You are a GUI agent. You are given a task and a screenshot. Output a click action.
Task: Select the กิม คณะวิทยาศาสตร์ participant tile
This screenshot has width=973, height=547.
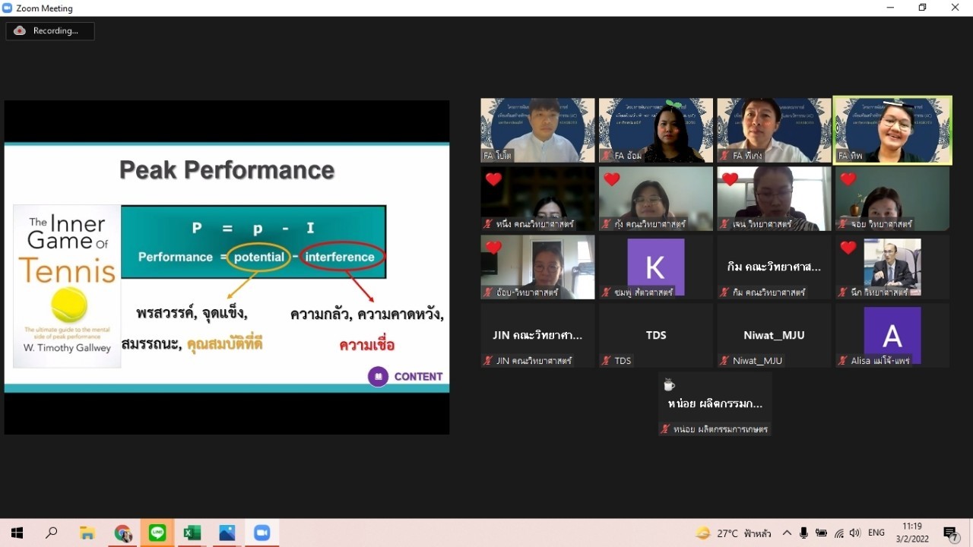pyautogui.click(x=774, y=267)
